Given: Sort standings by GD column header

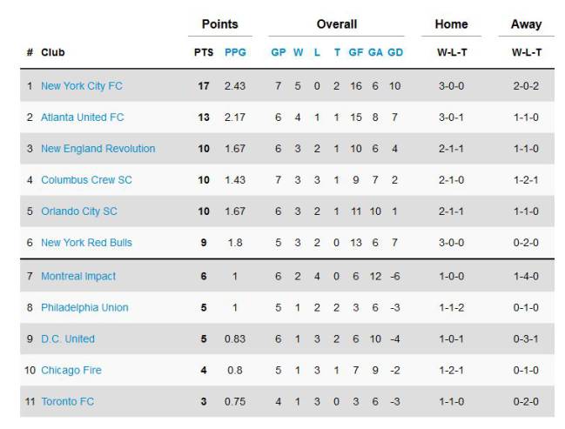Looking at the screenshot, I should coord(395,52).
